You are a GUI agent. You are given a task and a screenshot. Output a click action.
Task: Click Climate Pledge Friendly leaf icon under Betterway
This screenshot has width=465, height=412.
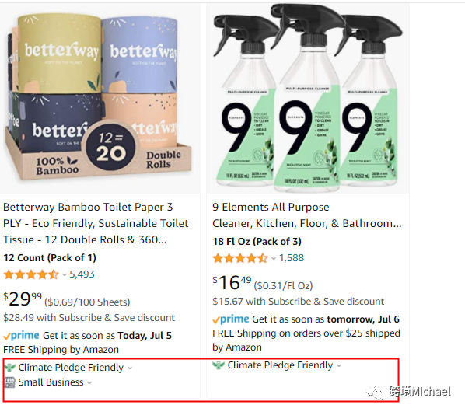pos(10,368)
